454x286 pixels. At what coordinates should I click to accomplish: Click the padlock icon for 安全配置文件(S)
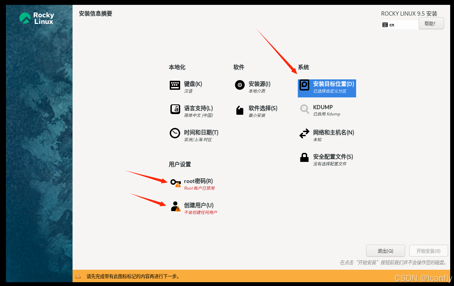[304, 157]
